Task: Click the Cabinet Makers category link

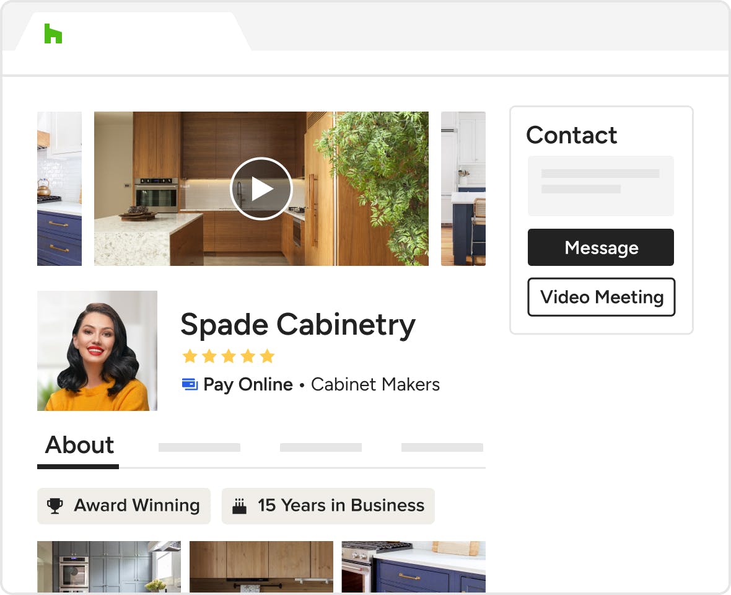Action: pyautogui.click(x=375, y=384)
